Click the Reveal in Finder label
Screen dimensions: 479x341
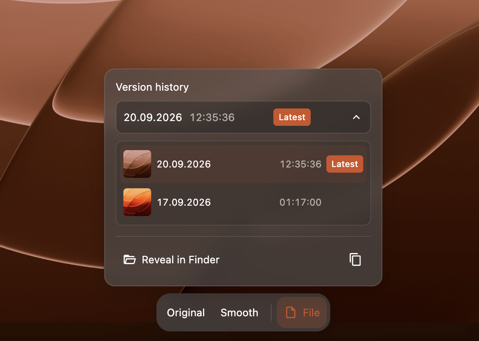(180, 259)
